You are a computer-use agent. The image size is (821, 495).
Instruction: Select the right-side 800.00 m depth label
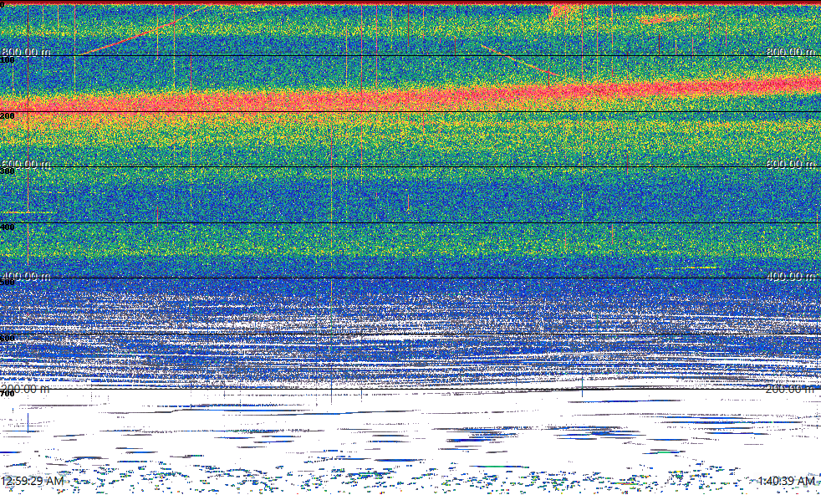tap(791, 52)
